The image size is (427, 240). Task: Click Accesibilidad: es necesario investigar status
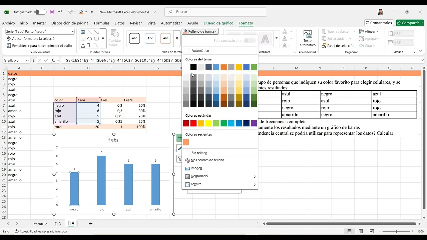click(41, 231)
